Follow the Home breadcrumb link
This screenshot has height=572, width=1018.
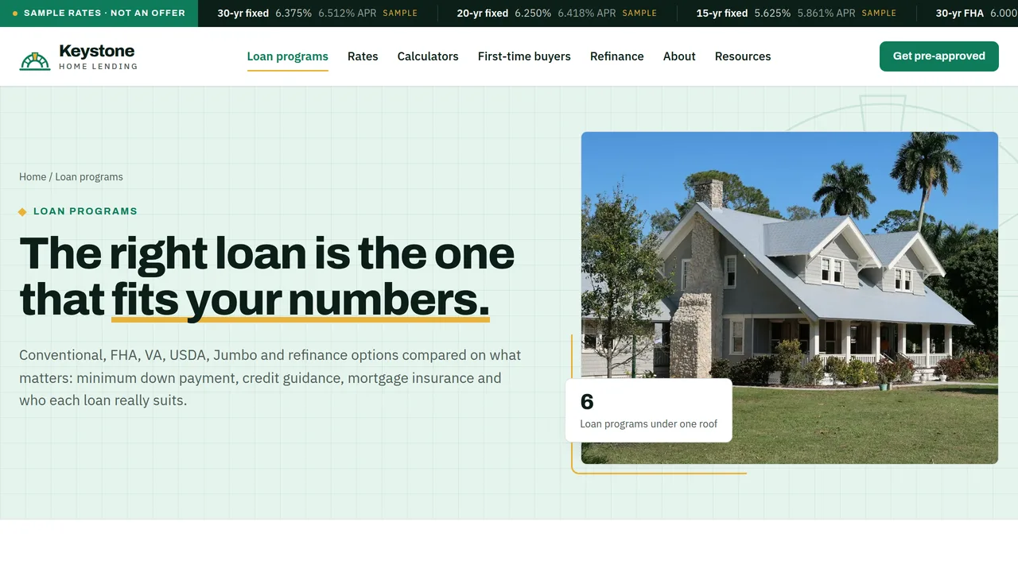coord(33,177)
